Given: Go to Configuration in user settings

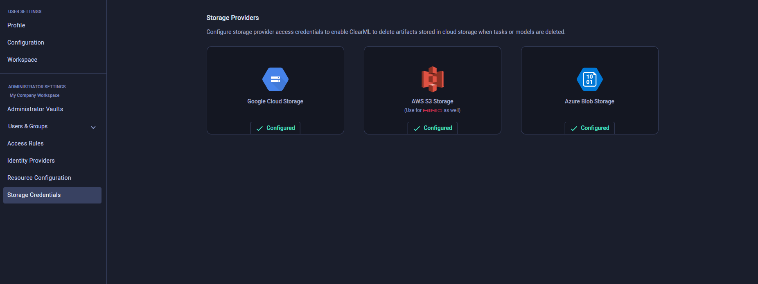Looking at the screenshot, I should coord(26,42).
